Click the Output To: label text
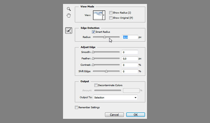The width and height of the screenshot is (210, 123). [x=86, y=97]
